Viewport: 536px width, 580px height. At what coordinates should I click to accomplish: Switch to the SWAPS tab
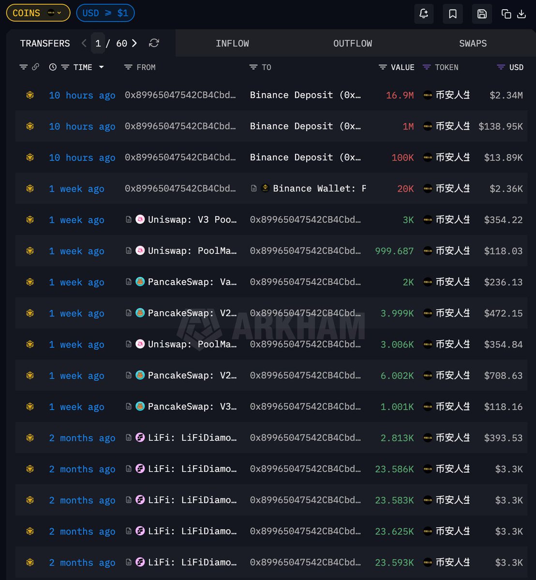(x=473, y=43)
